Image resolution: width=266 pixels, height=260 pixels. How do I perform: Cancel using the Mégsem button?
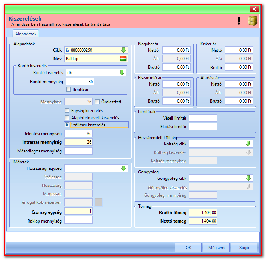[216, 248]
